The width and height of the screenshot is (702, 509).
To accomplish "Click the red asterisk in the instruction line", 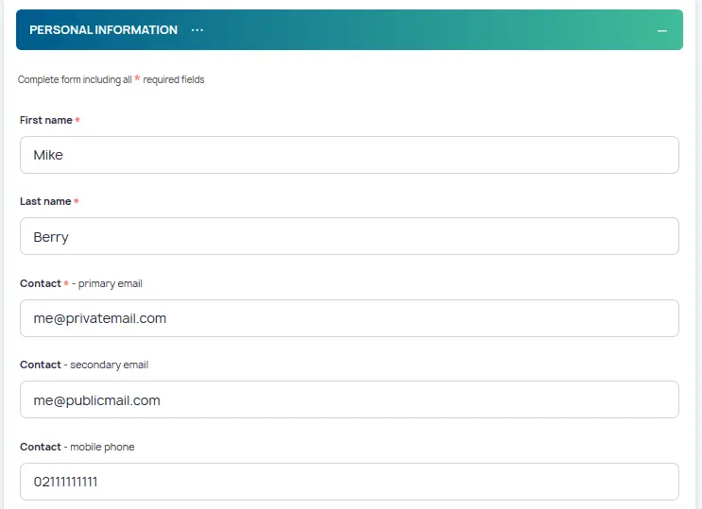I will point(137,79).
